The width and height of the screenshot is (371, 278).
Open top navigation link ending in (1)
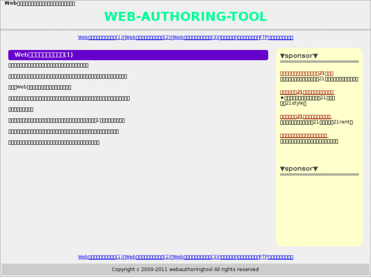point(101,37)
